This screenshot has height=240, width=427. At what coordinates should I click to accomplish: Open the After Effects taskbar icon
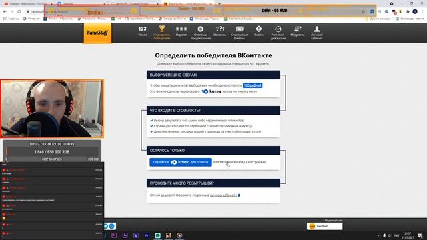click(125, 235)
